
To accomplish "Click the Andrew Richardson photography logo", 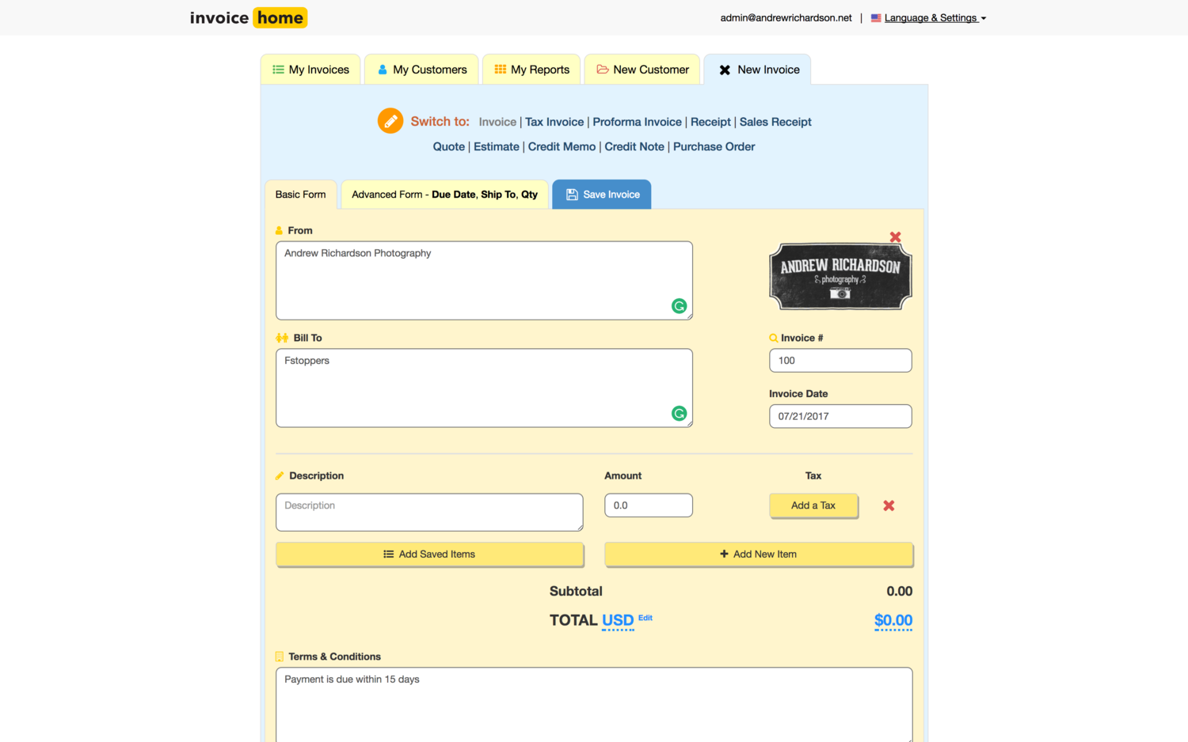I will (x=840, y=276).
